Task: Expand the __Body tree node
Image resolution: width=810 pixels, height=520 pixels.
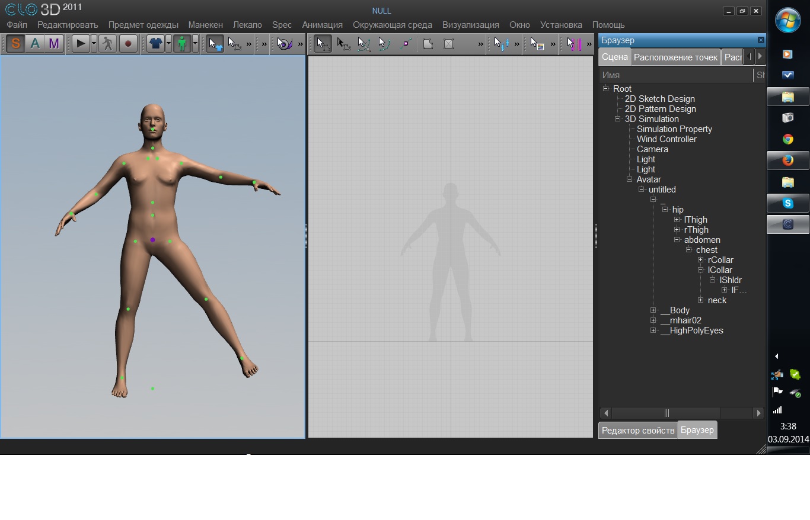Action: click(653, 310)
